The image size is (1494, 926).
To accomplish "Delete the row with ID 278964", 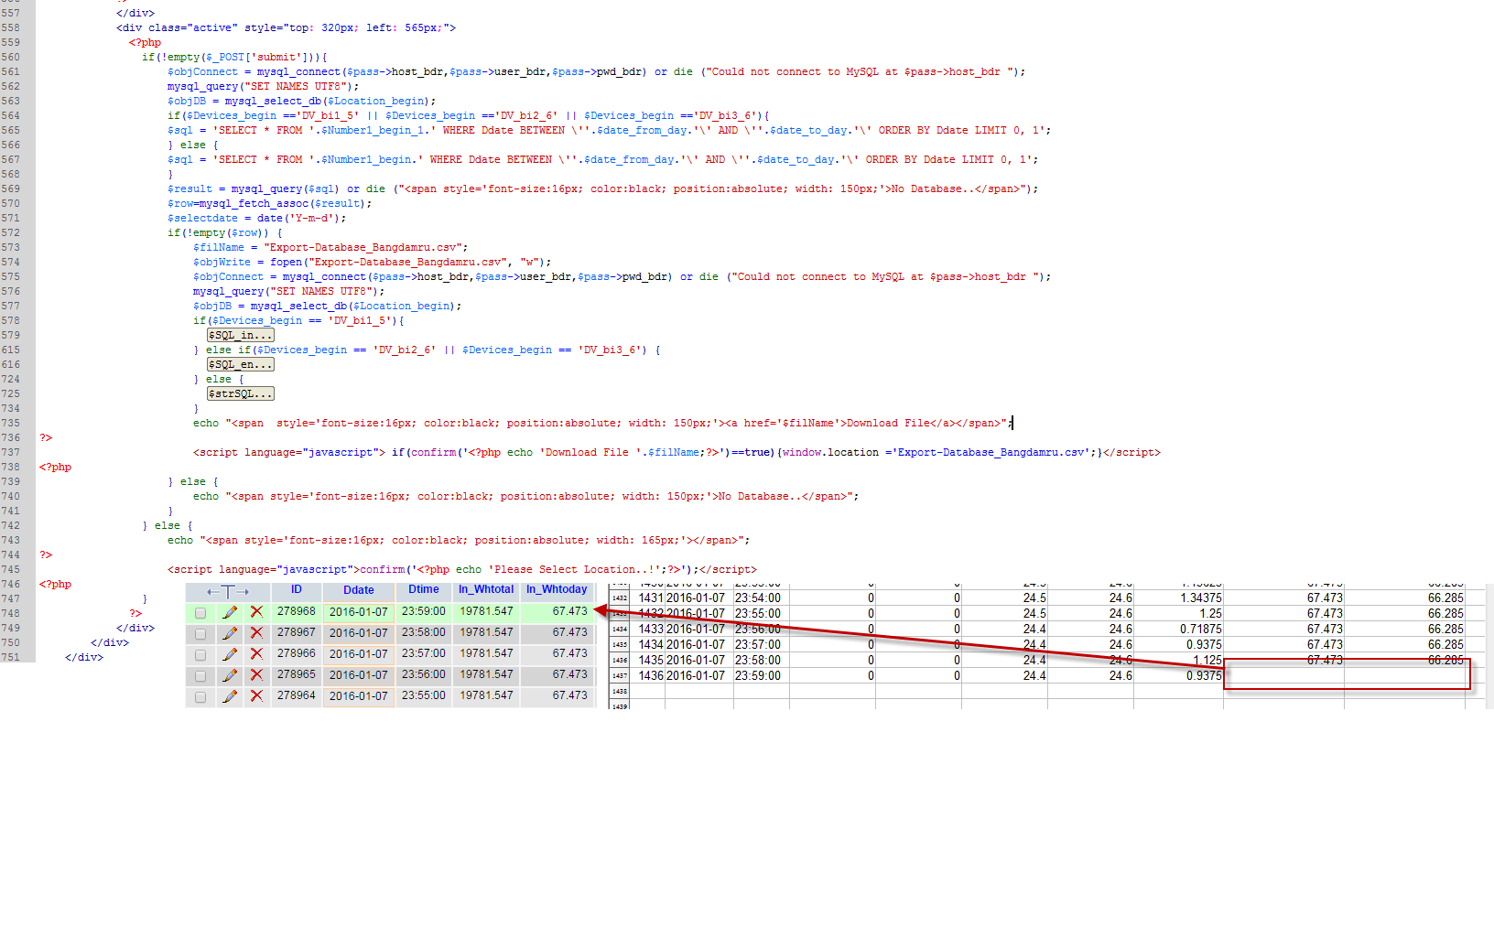I will [257, 696].
